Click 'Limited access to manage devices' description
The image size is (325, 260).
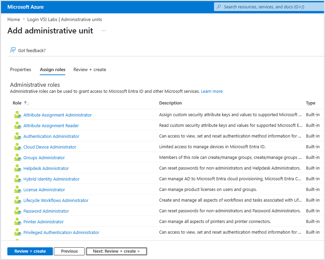[x=212, y=147]
